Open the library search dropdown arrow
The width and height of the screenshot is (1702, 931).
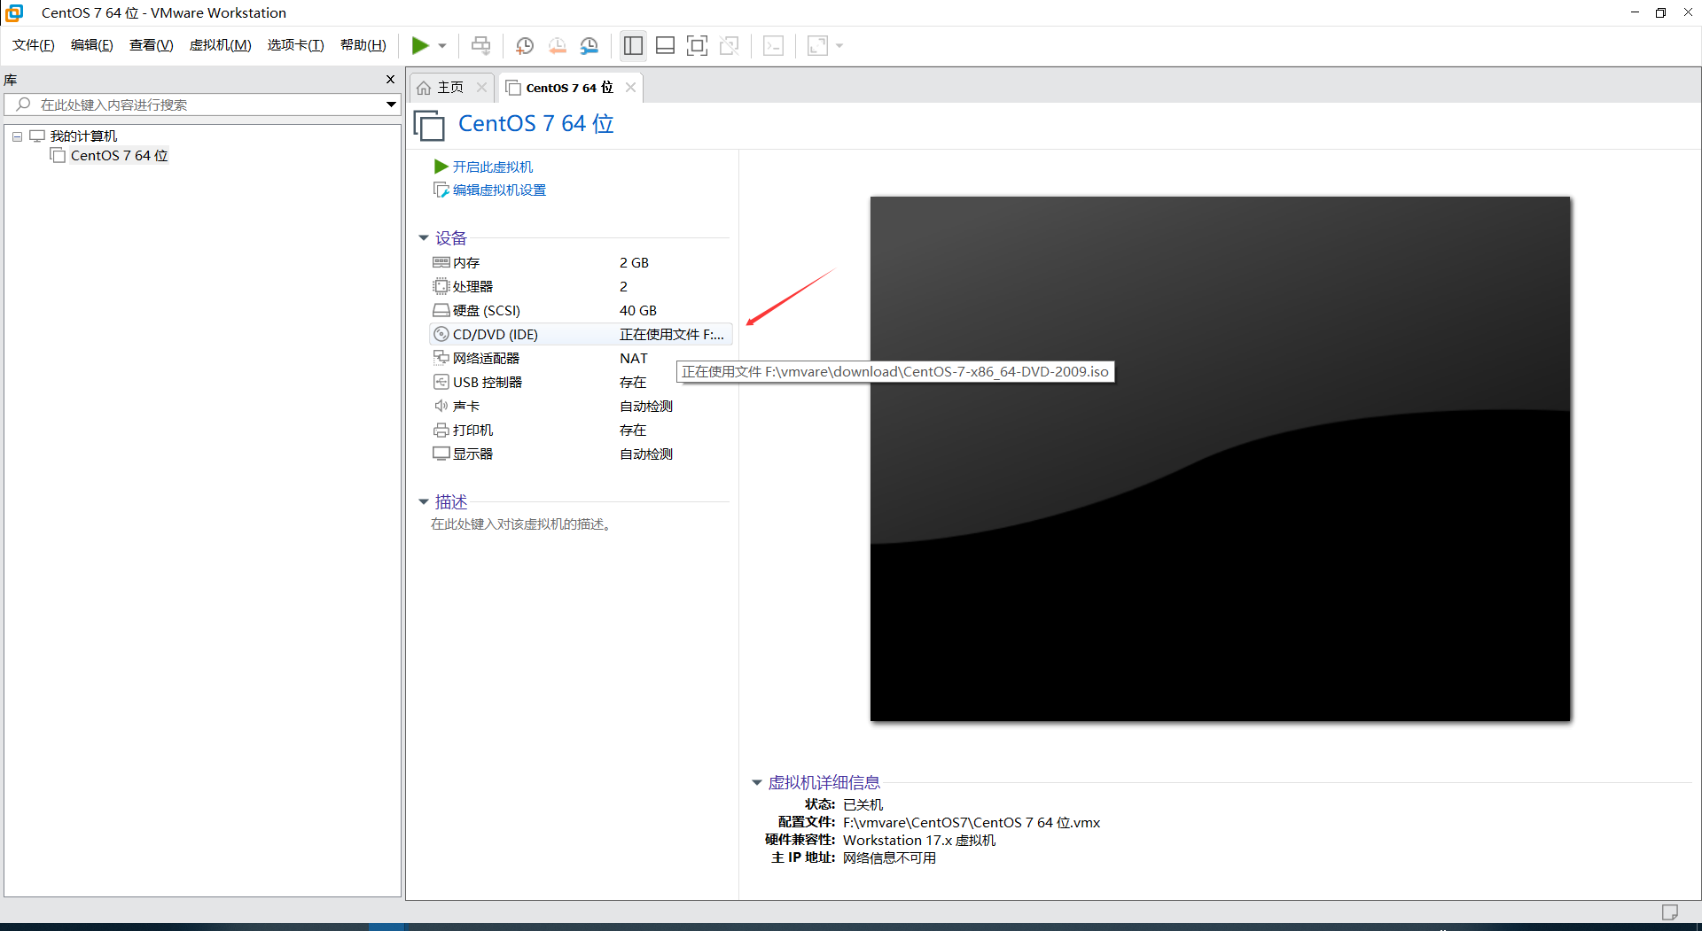point(391,105)
